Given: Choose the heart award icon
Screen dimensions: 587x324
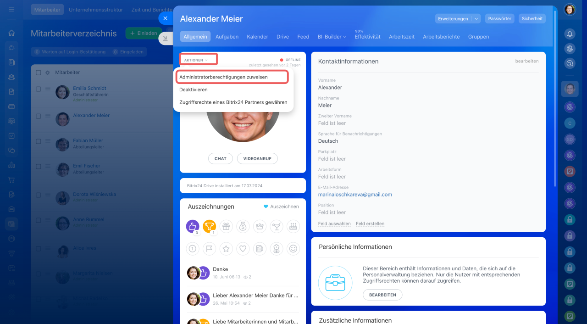Looking at the screenshot, I should pyautogui.click(x=243, y=249).
